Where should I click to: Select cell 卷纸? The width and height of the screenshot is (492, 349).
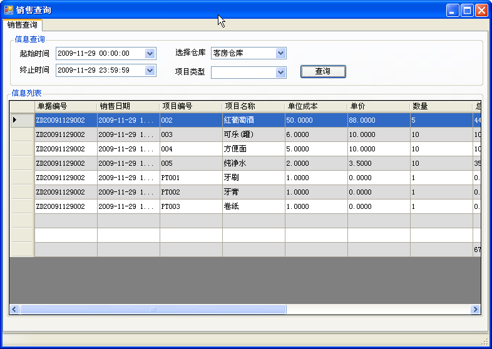(254, 206)
